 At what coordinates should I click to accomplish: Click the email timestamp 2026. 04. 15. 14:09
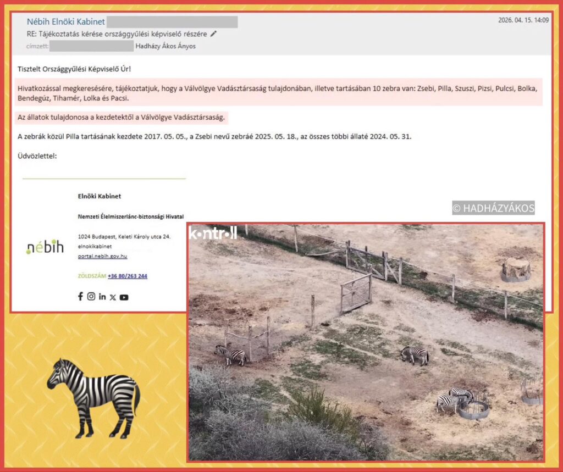pos(523,20)
